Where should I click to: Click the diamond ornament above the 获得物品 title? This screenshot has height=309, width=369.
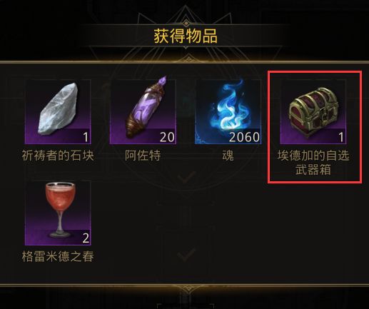click(186, 24)
